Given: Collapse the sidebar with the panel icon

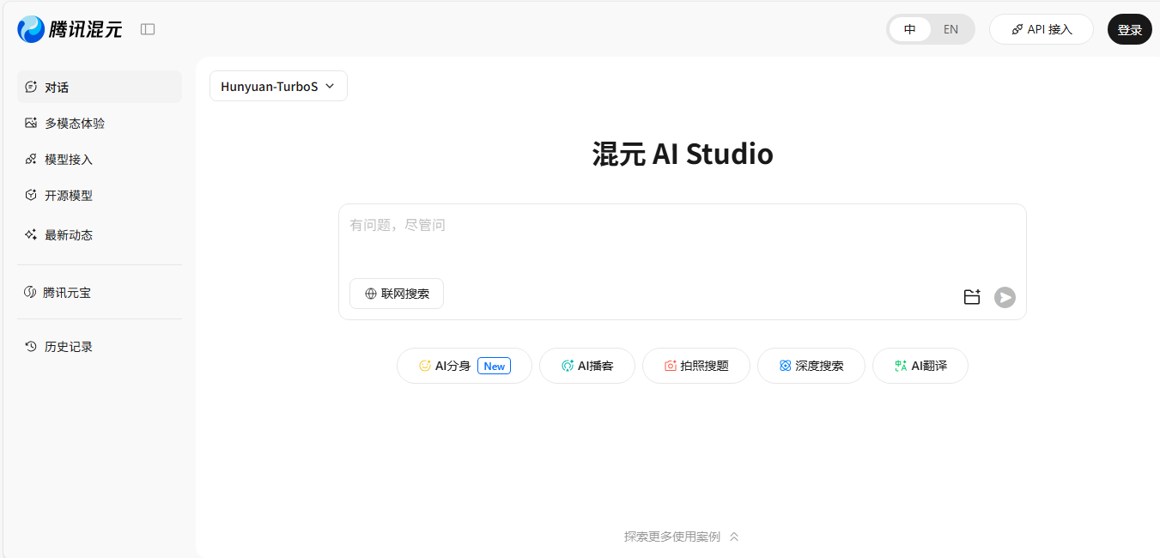Looking at the screenshot, I should [x=148, y=29].
